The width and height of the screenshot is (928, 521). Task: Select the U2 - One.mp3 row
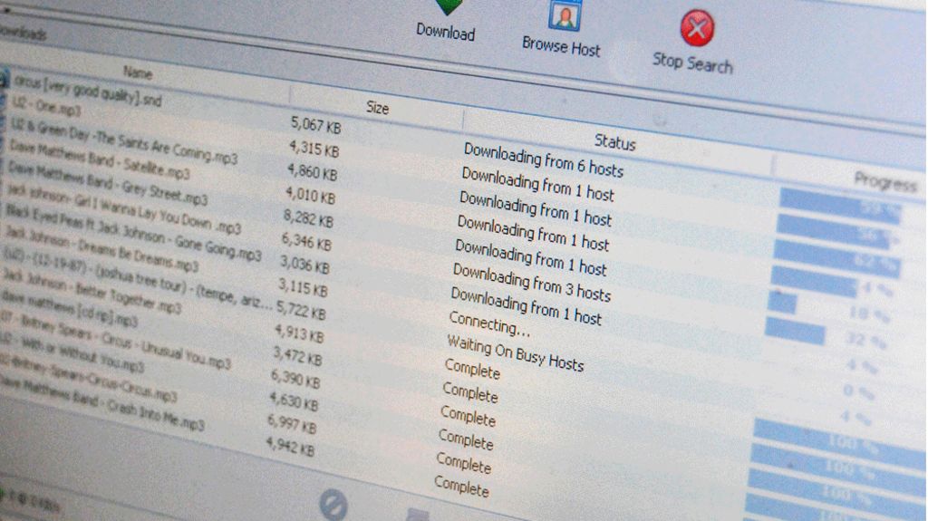46,106
